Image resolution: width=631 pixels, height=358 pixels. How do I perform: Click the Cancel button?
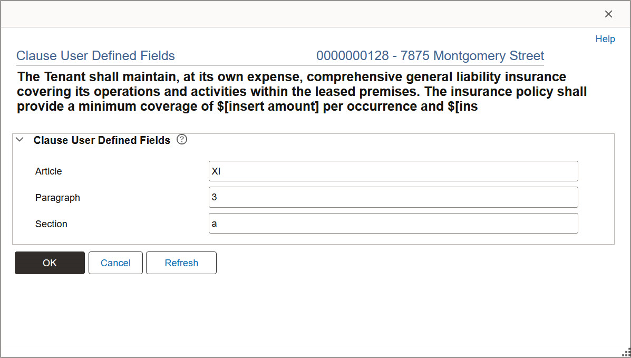[x=115, y=263]
